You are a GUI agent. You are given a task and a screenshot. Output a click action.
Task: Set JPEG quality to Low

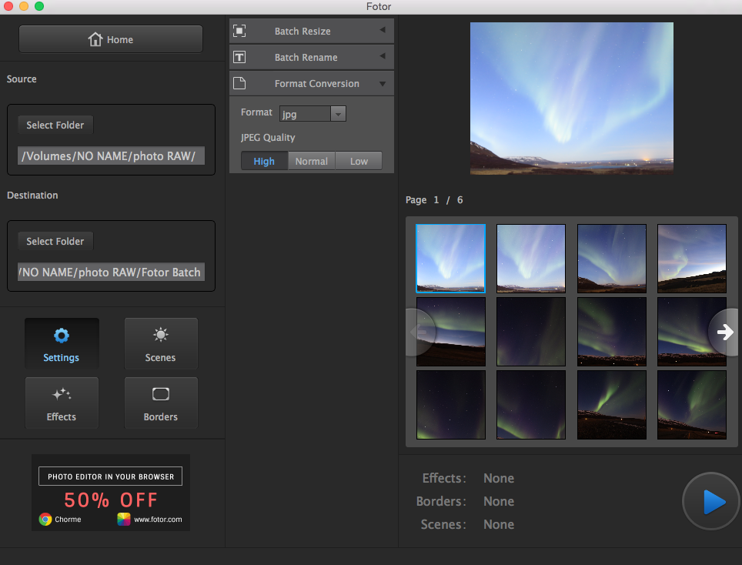click(359, 161)
